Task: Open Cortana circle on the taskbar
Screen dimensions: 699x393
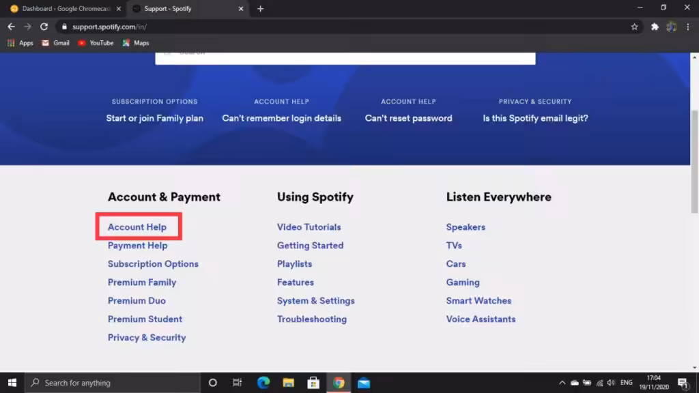Action: (213, 383)
